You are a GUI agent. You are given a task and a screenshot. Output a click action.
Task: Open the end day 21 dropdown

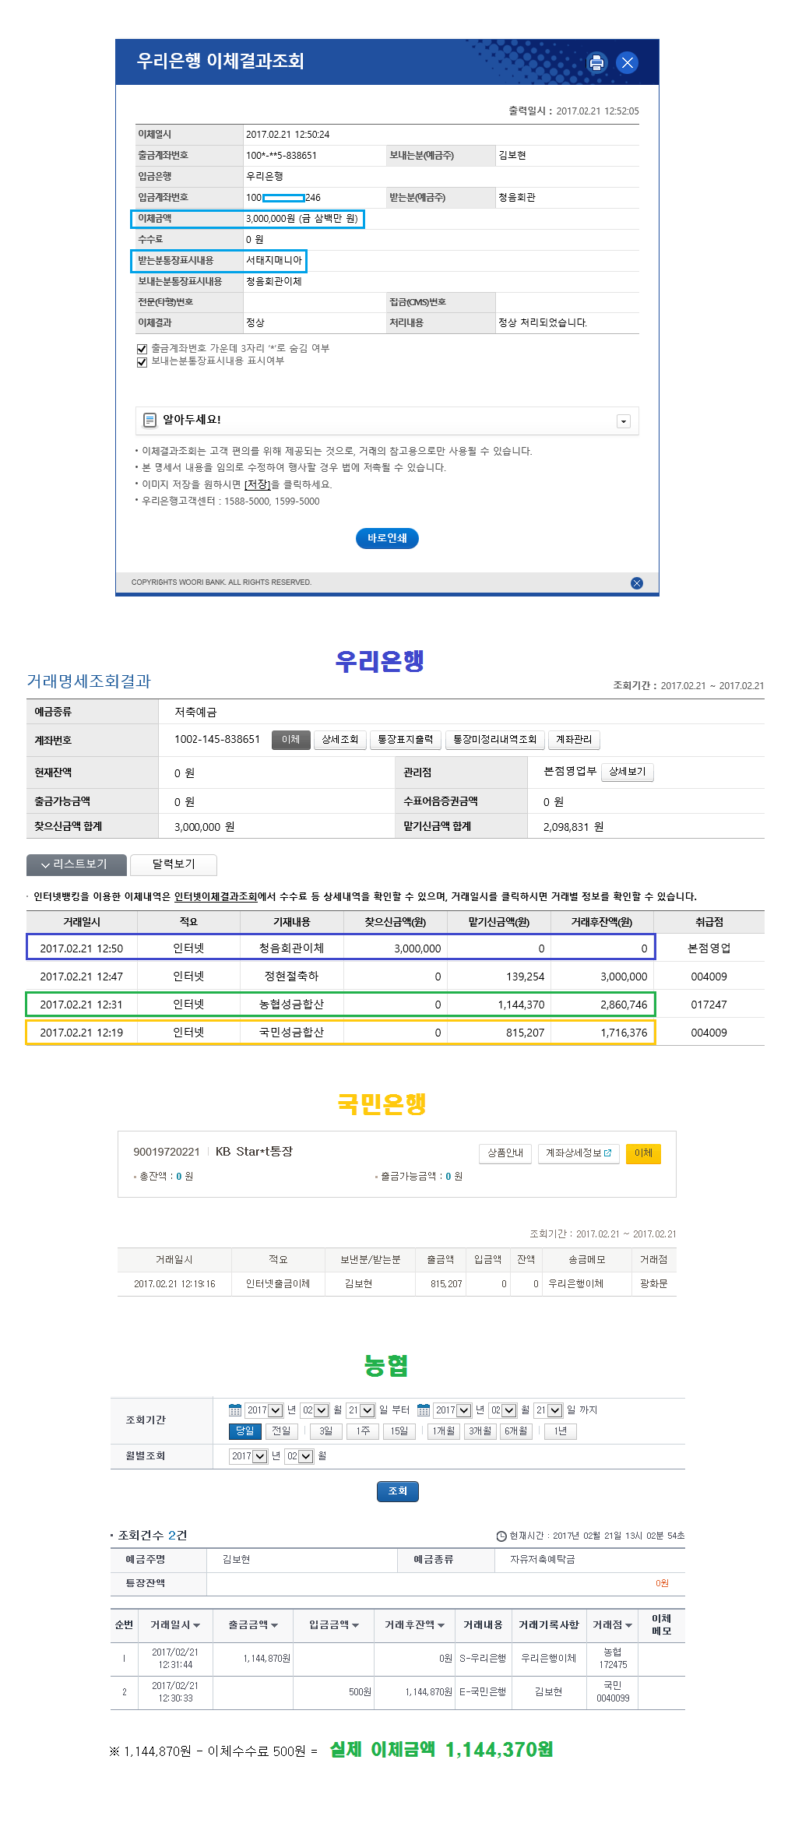[548, 1410]
